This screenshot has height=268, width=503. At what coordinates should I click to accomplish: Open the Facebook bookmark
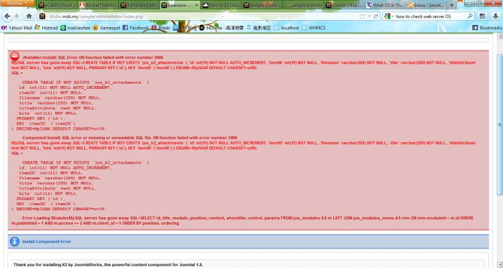click(x=136, y=28)
